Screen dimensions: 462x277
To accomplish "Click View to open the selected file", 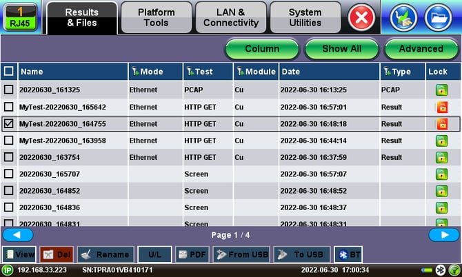I will (x=19, y=254).
